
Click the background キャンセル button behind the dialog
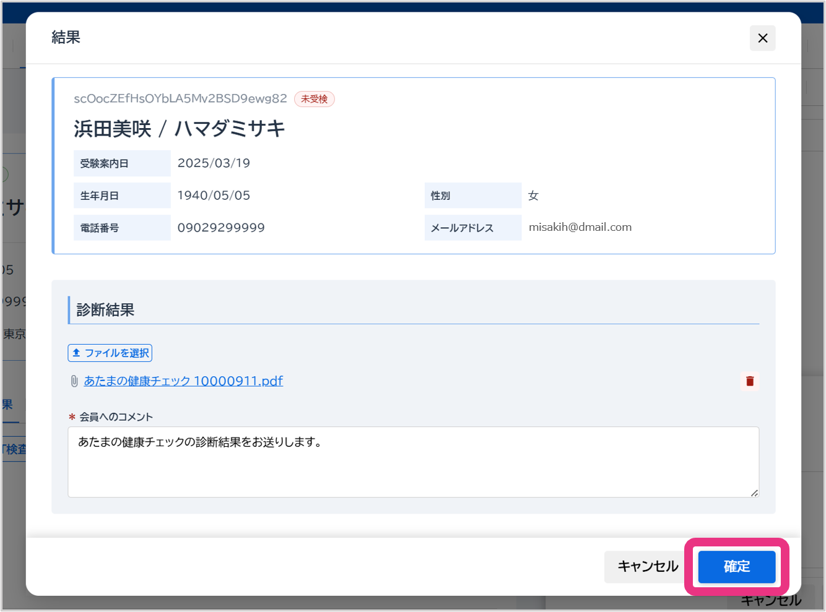771,601
